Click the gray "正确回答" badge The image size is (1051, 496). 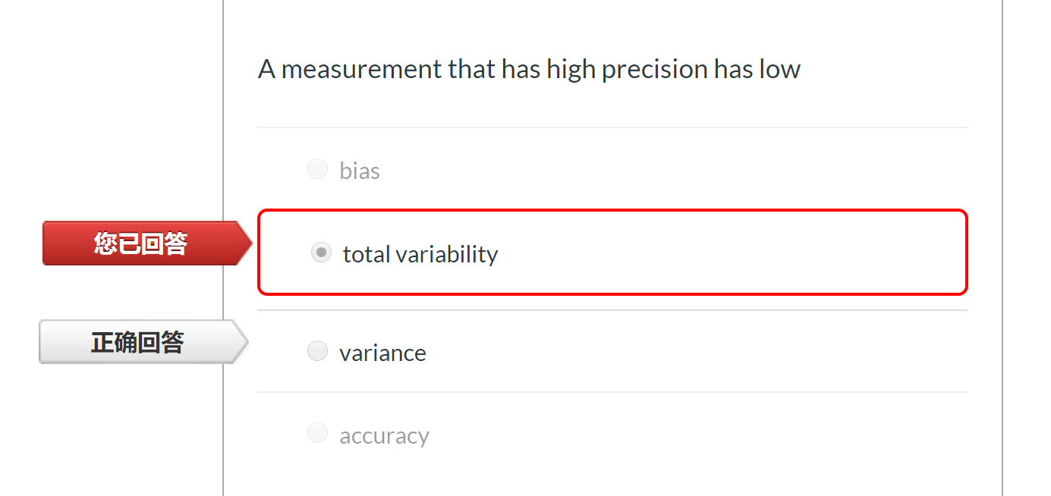(137, 342)
